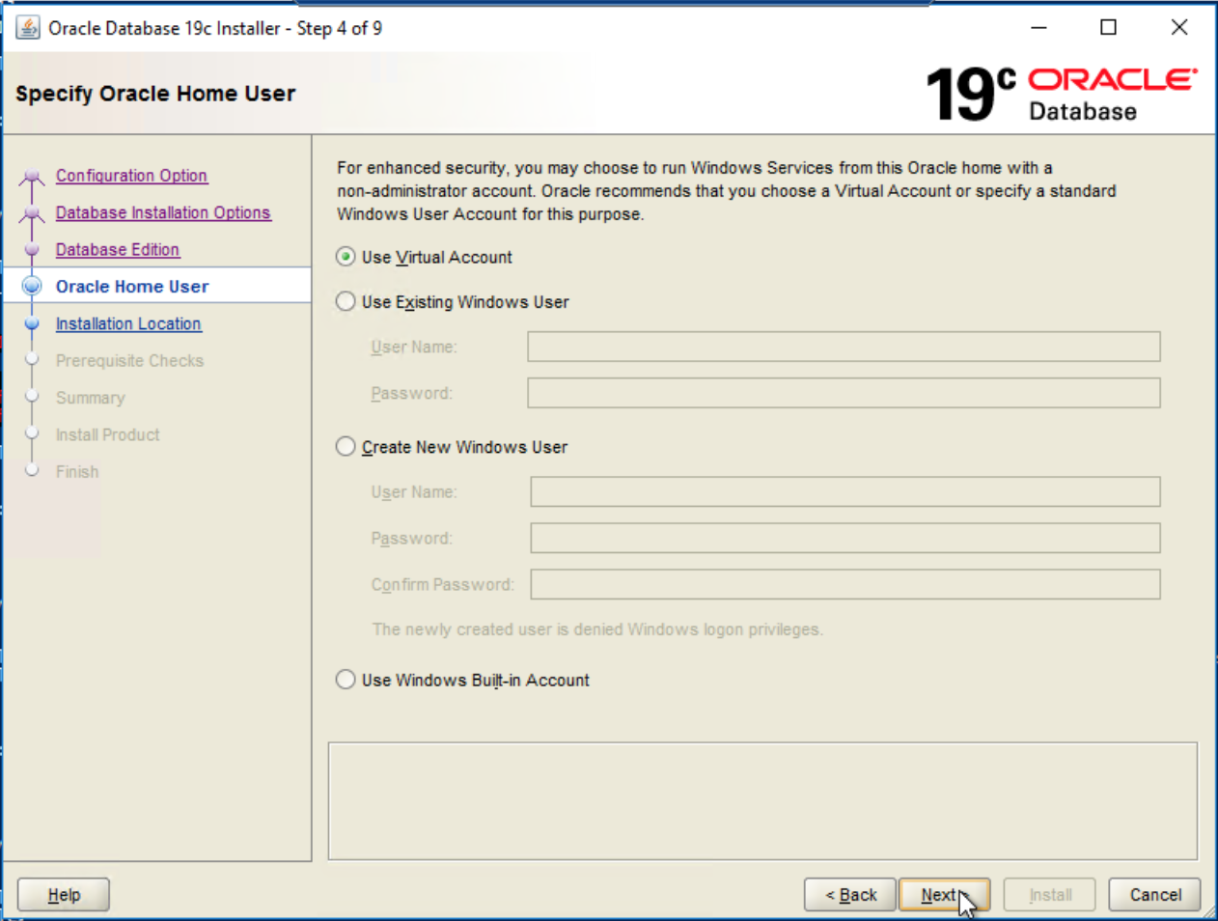Viewport: 1218px width, 921px height.
Task: Click the Configuration Option step marker icon
Action: click(x=32, y=177)
